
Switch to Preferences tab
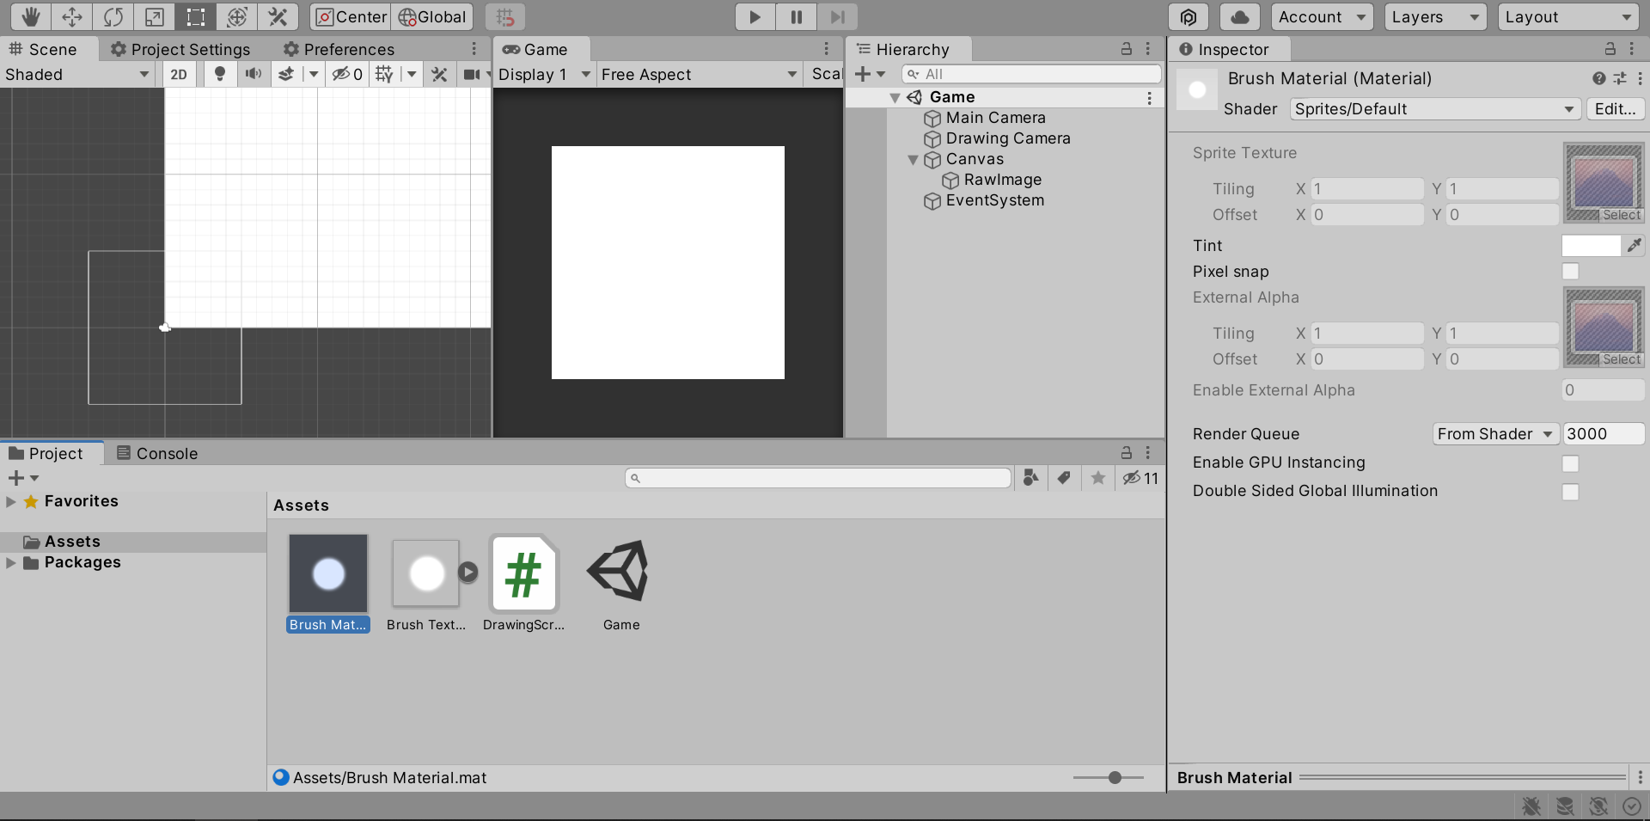tap(339, 49)
